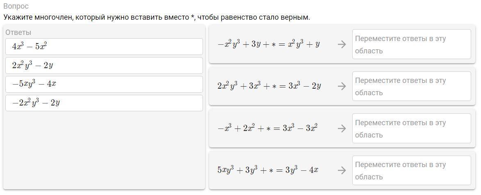Click the drop area beside −x³ + 2x² equation
Screen dimensions: 481x195
click(411, 128)
